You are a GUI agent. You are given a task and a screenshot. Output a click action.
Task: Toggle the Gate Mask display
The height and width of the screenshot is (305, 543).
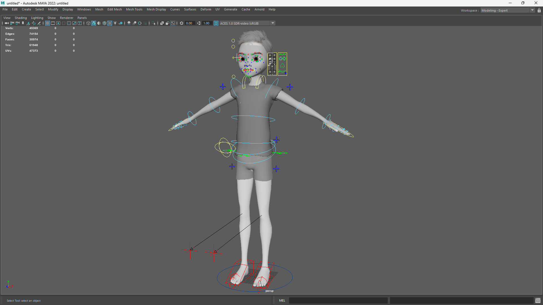coord(64,23)
